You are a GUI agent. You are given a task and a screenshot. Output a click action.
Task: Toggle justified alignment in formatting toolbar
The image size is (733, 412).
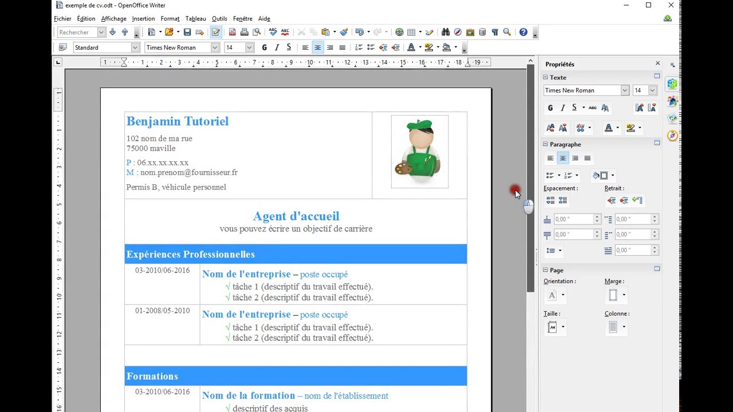(342, 47)
